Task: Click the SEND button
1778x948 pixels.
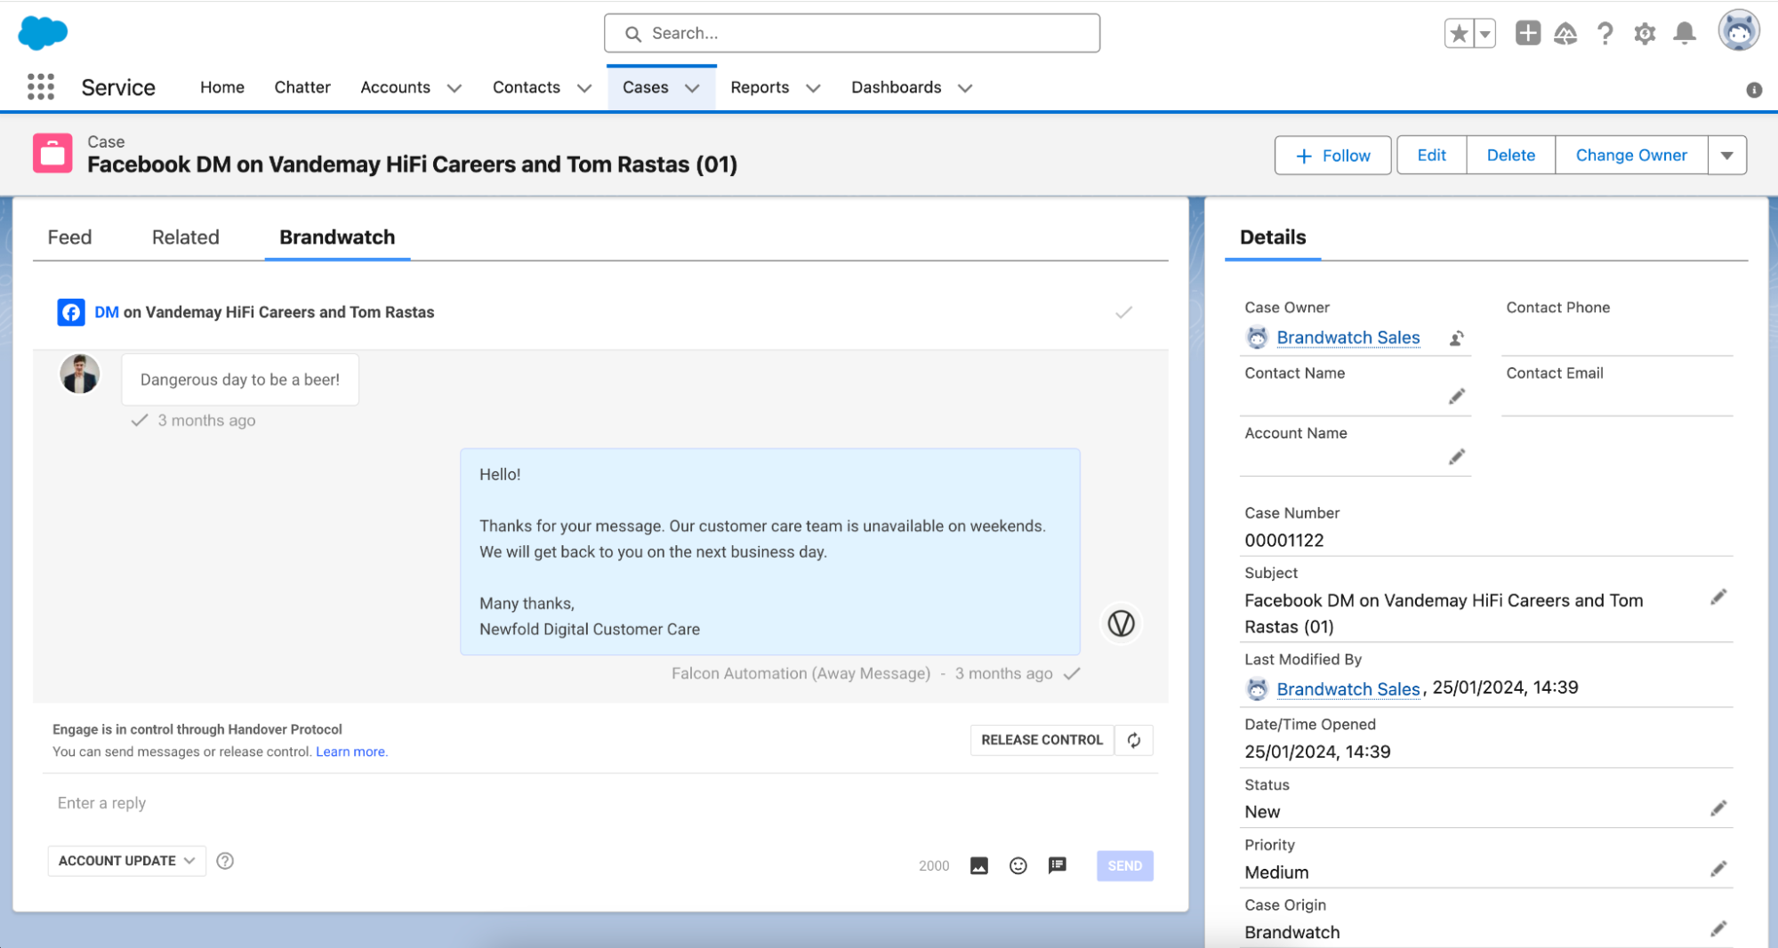Action: (x=1125, y=866)
